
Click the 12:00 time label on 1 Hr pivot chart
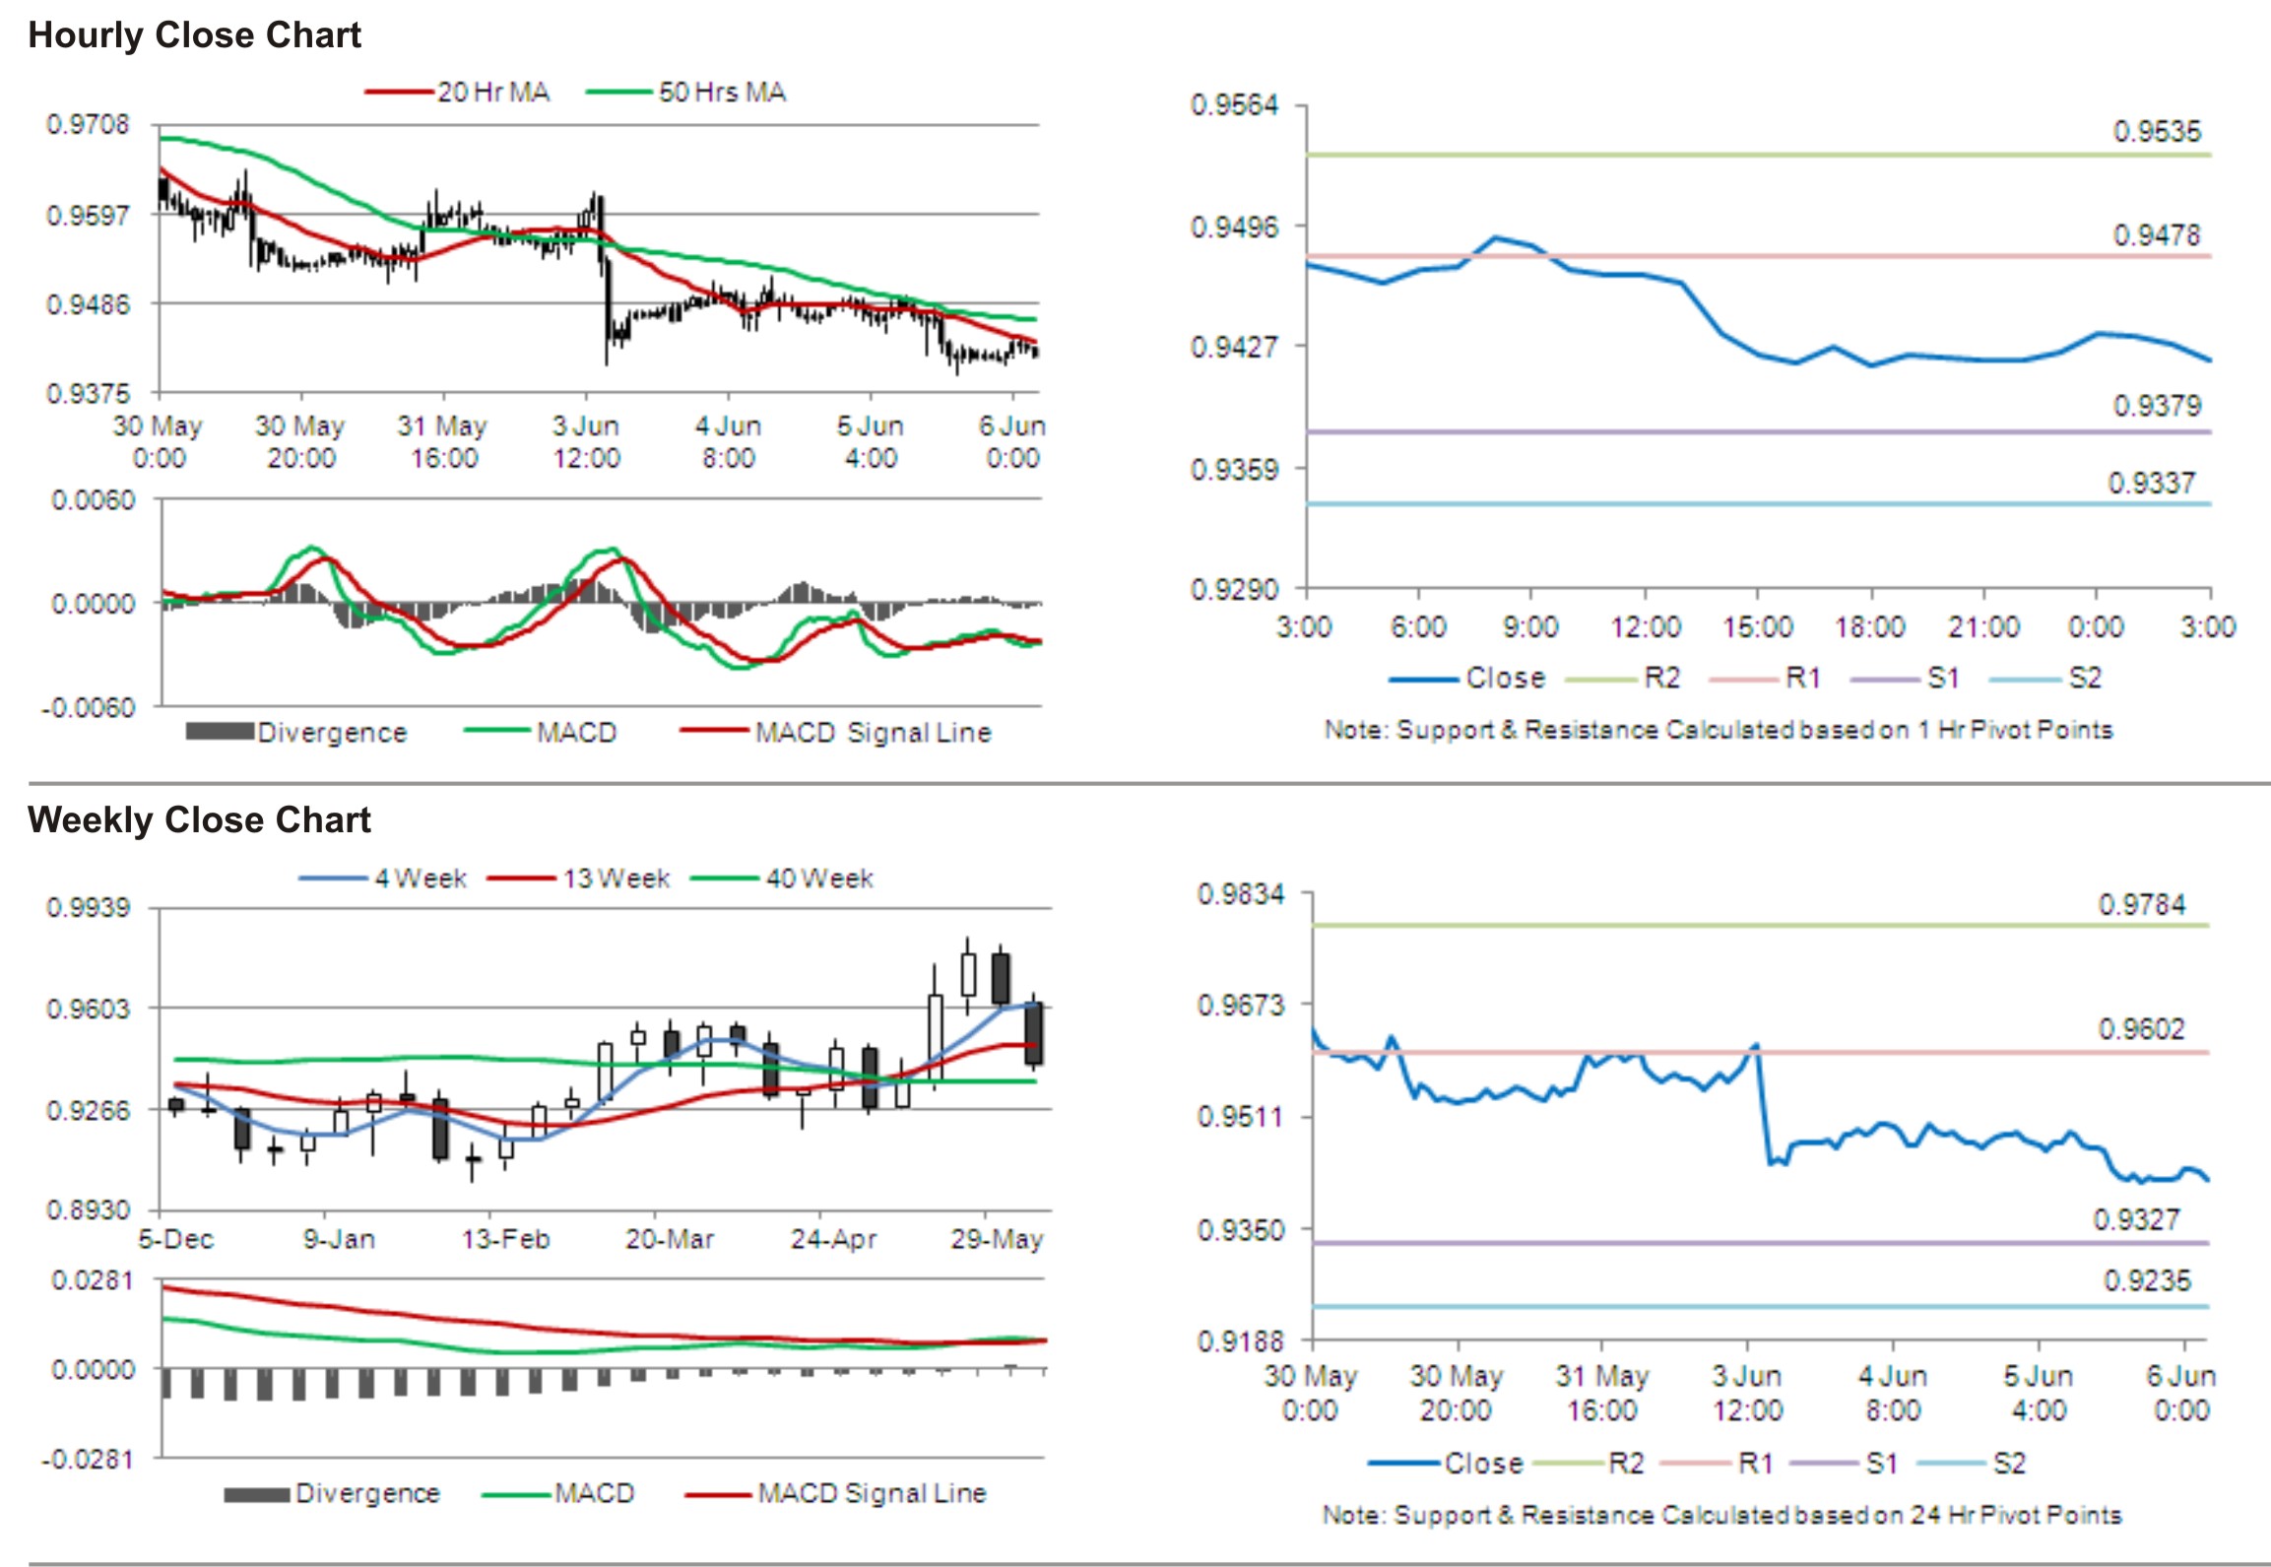(x=1646, y=627)
